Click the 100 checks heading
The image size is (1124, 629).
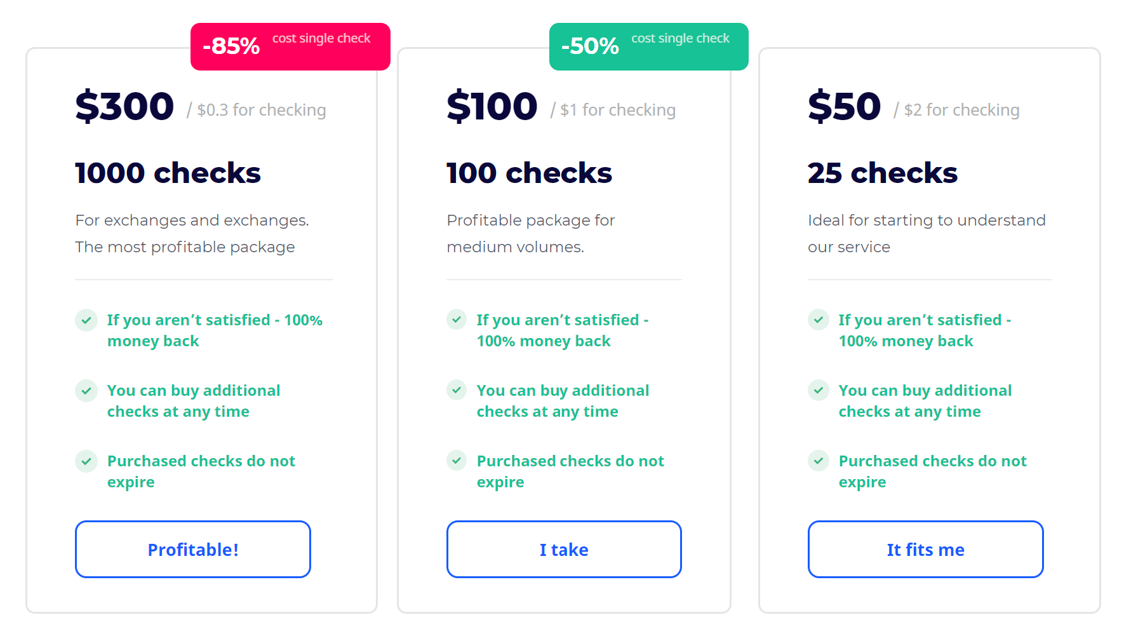[x=529, y=173]
